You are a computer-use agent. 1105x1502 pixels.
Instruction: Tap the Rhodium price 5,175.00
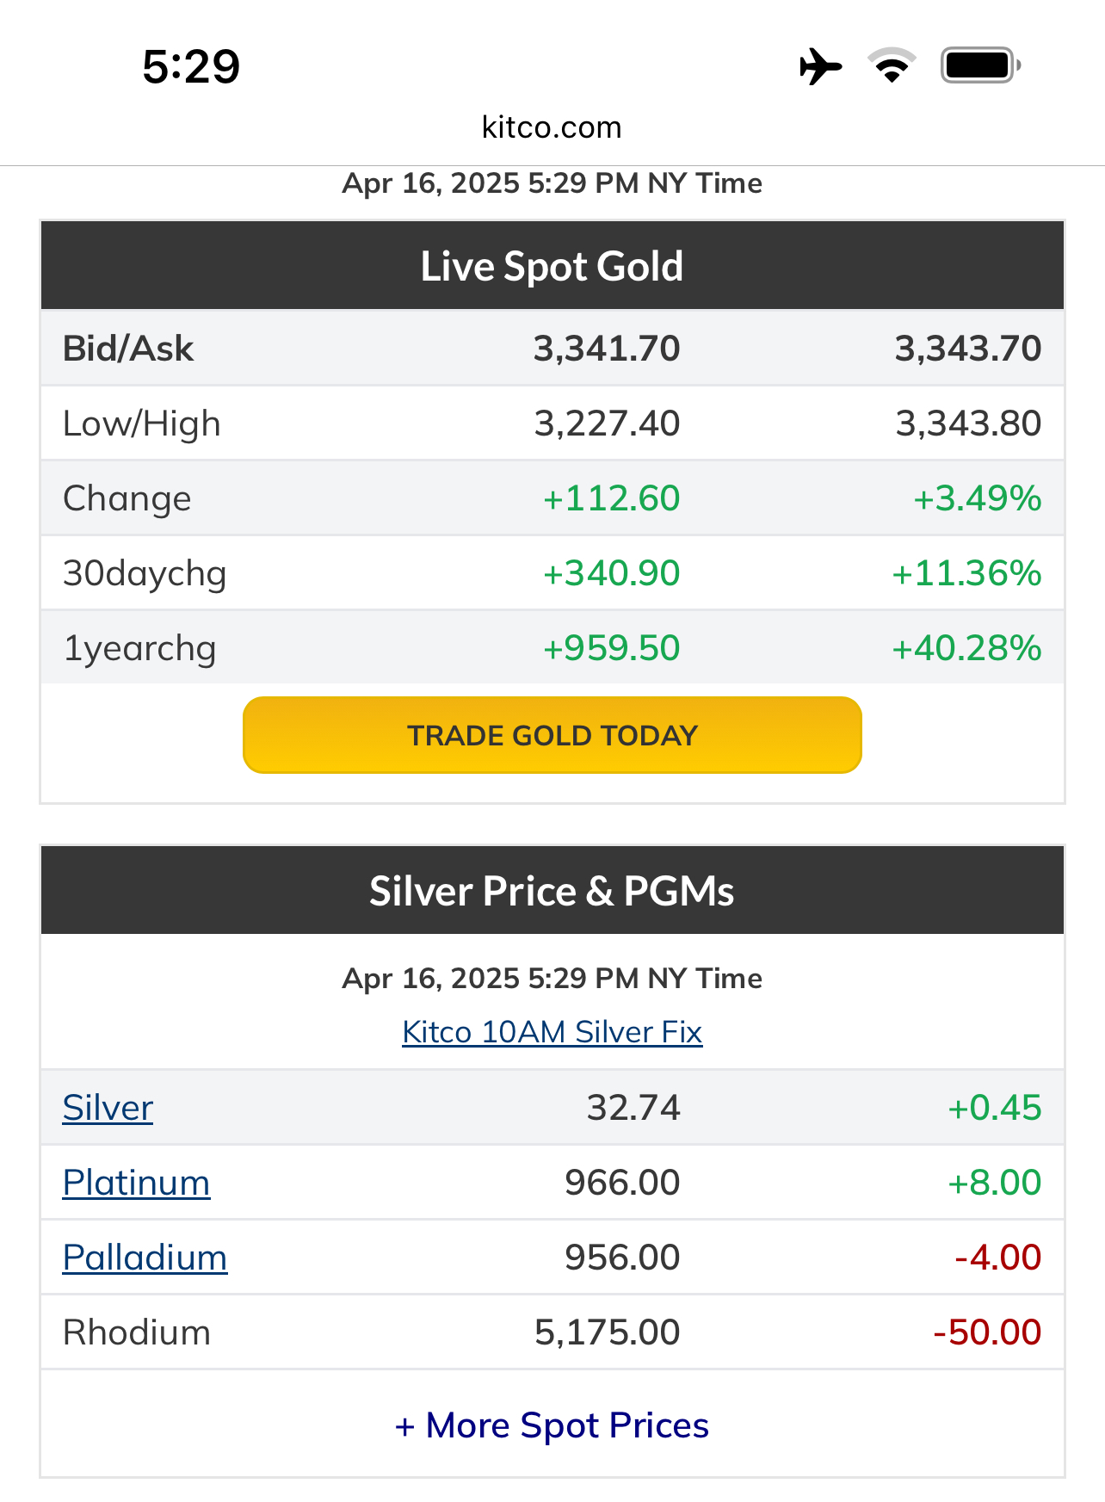coord(607,1332)
